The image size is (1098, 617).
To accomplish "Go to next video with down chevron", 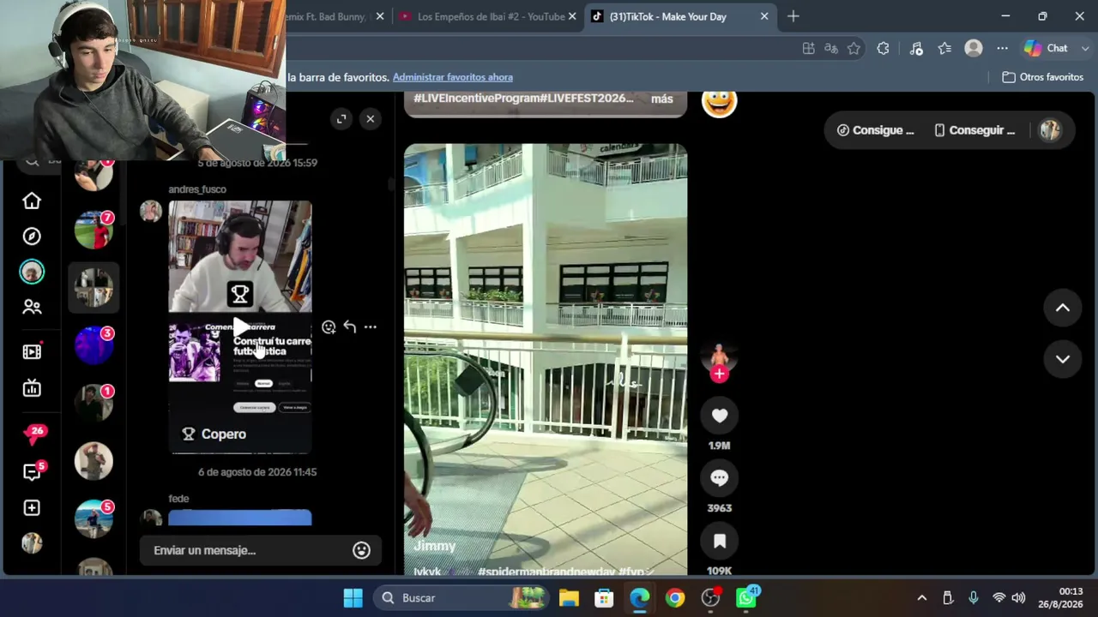I will click(x=1063, y=359).
